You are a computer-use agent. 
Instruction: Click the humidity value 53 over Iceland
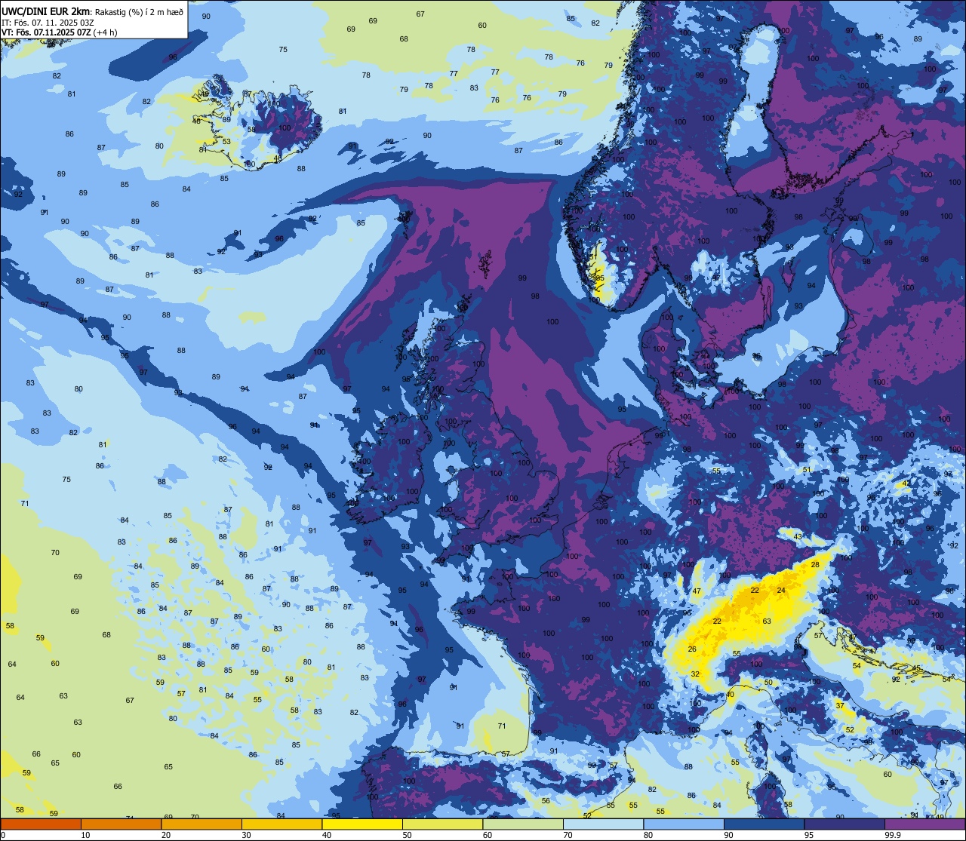(226, 141)
